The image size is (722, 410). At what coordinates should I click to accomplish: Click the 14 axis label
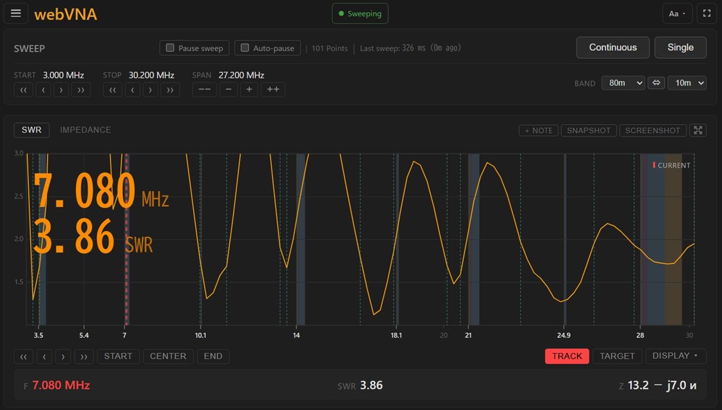(296, 335)
